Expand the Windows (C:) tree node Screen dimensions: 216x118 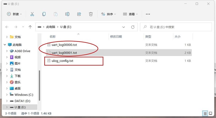point(7,95)
